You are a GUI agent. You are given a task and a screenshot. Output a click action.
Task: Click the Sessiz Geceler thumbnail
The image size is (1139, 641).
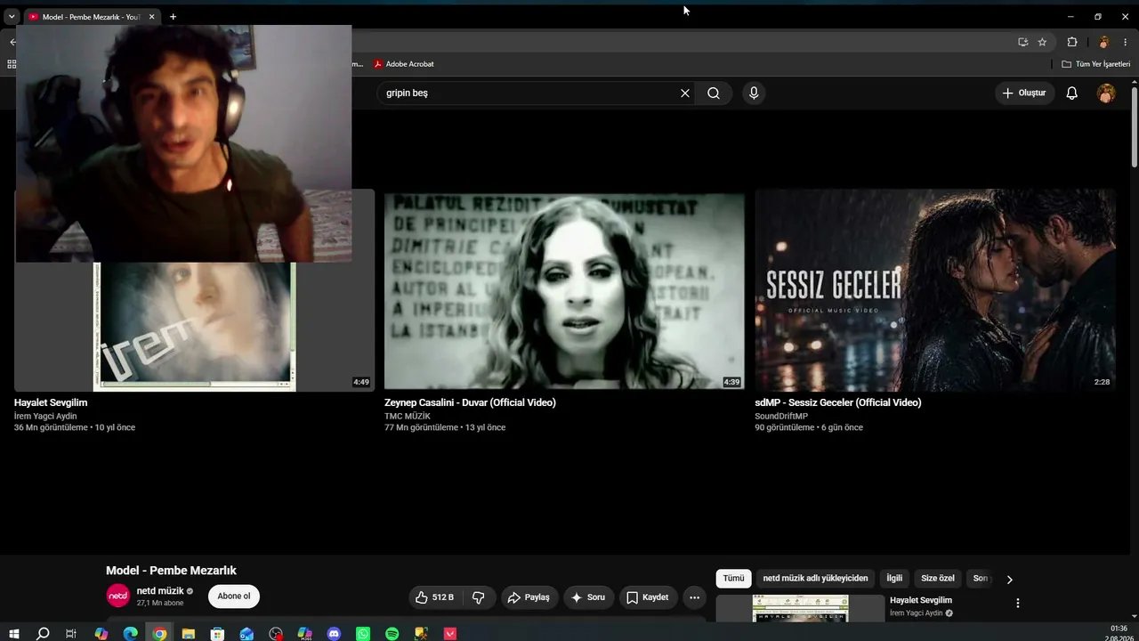click(935, 290)
